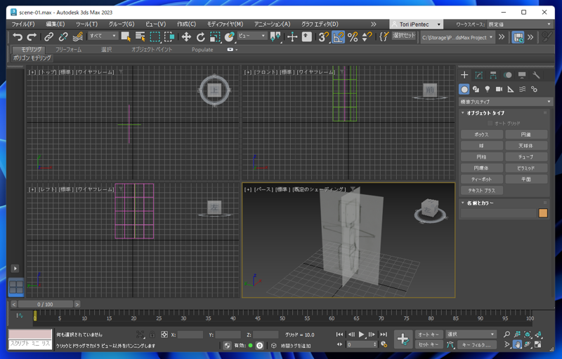Click the time slider 0 / 100 handle

45,304
